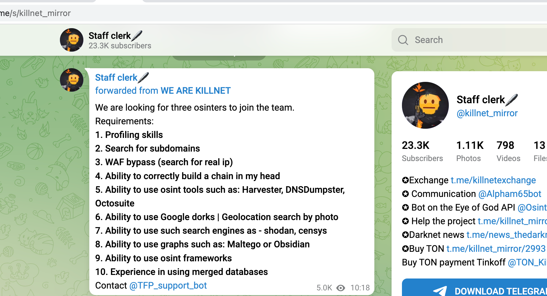Viewport: 547px width, 296px height.
Task: Click the '5. Ability to use osint tools' line
Action: point(220,190)
